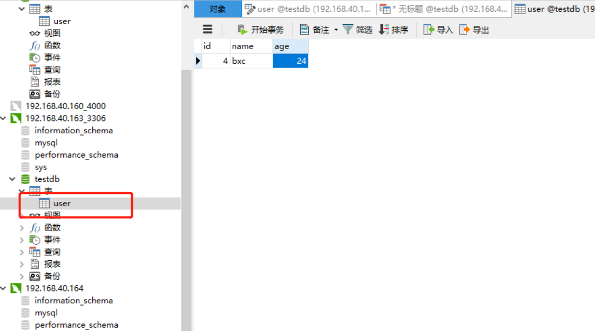Select mysql database under 192.168.40.163_3306
This screenshot has width=595, height=331.
[46, 143]
